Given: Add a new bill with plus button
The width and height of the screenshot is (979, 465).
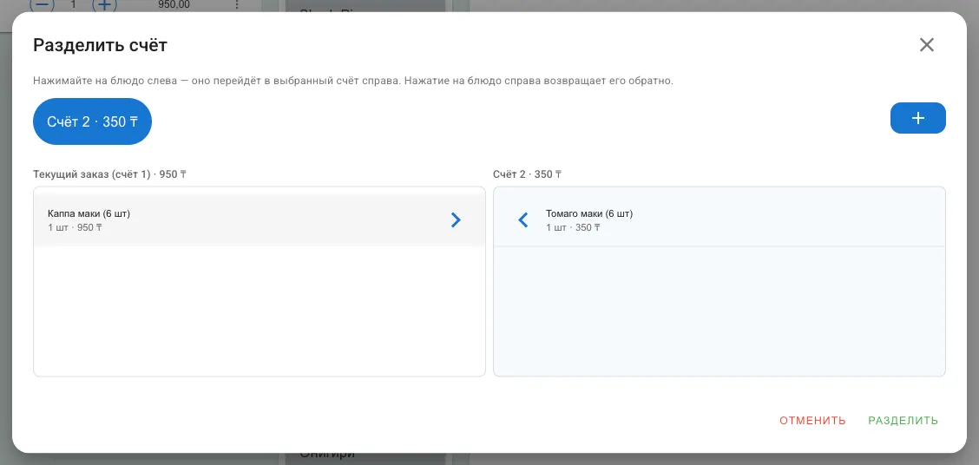Looking at the screenshot, I should [918, 118].
